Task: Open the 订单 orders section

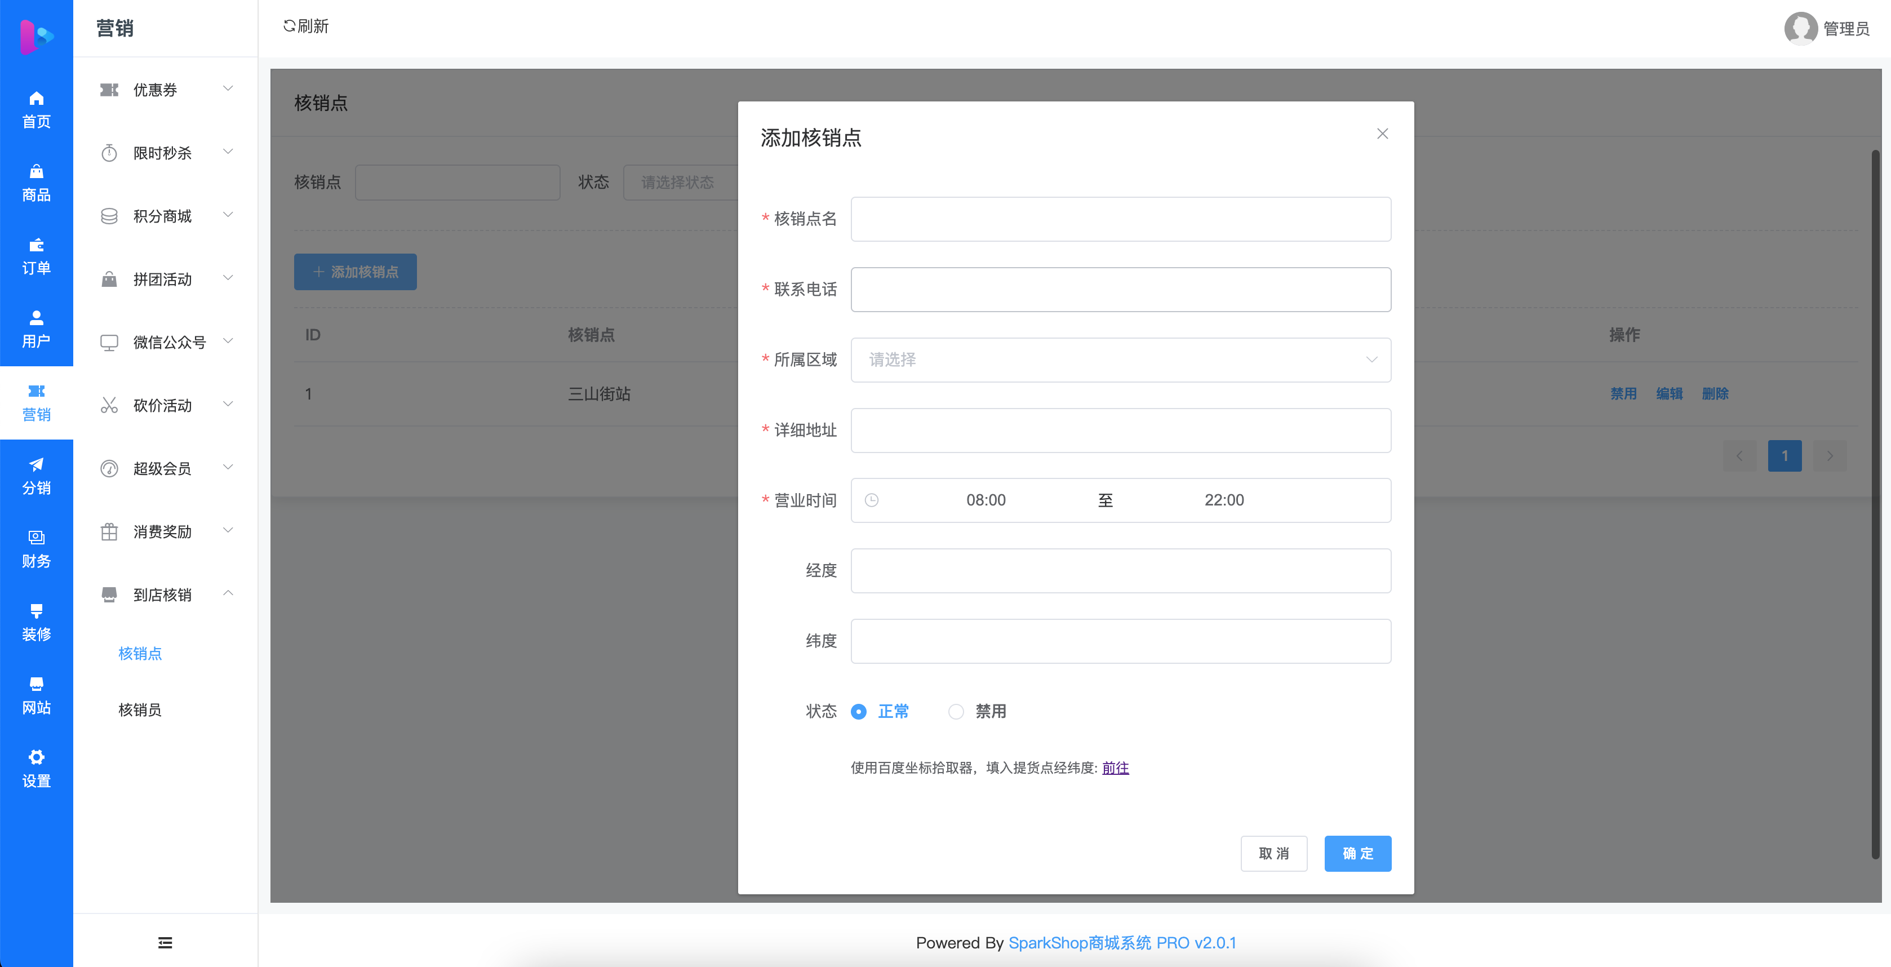Action: tap(36, 256)
